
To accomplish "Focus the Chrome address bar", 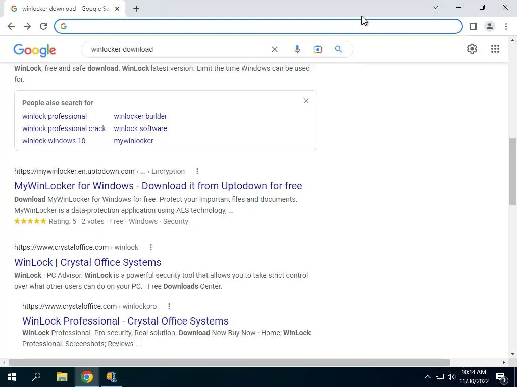I will tap(258, 26).
